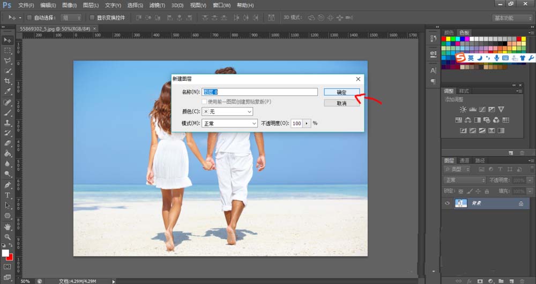This screenshot has height=284, width=536.
Task: Select the Rectangular Marquee tool
Action: coord(8,50)
